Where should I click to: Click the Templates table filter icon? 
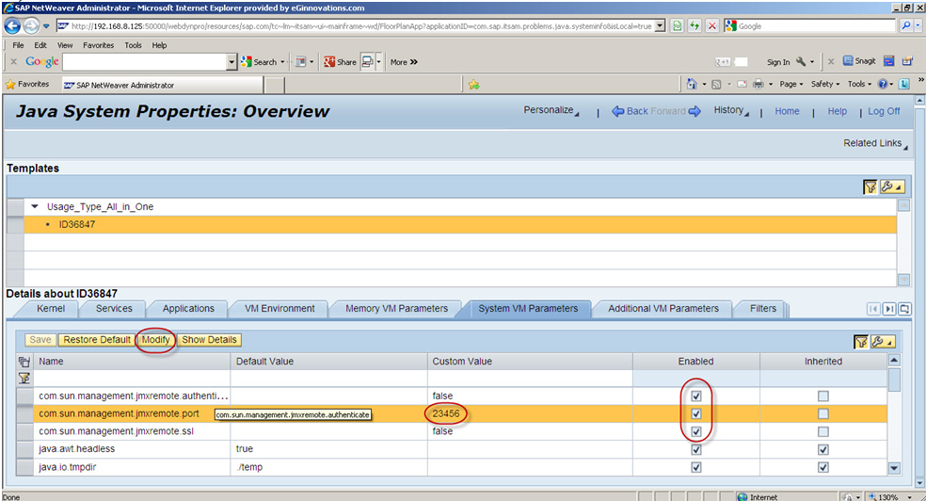pyautogui.click(x=870, y=187)
